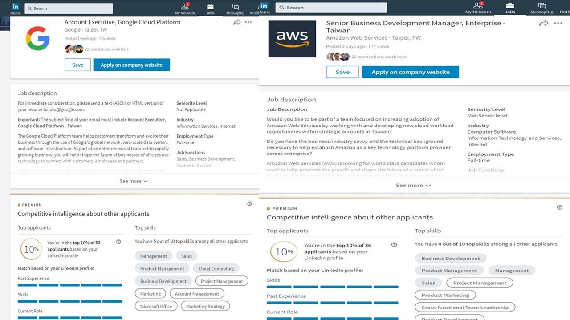The height and width of the screenshot is (320, 570).
Task: Open the three-dot menu on the Google job
Action: (248, 22)
